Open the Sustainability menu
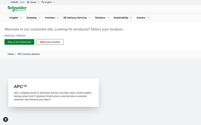 pos(121,18)
